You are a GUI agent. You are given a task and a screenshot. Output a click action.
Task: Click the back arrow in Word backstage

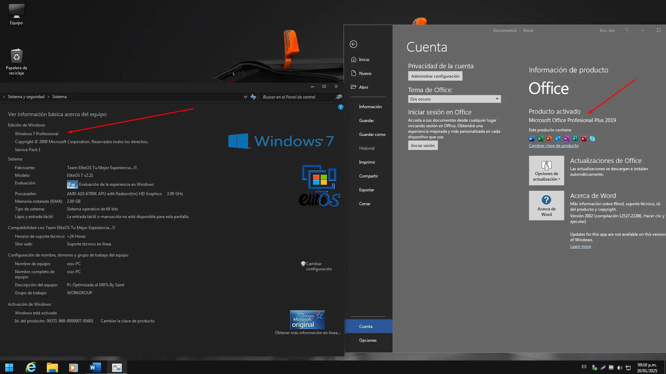tap(353, 44)
